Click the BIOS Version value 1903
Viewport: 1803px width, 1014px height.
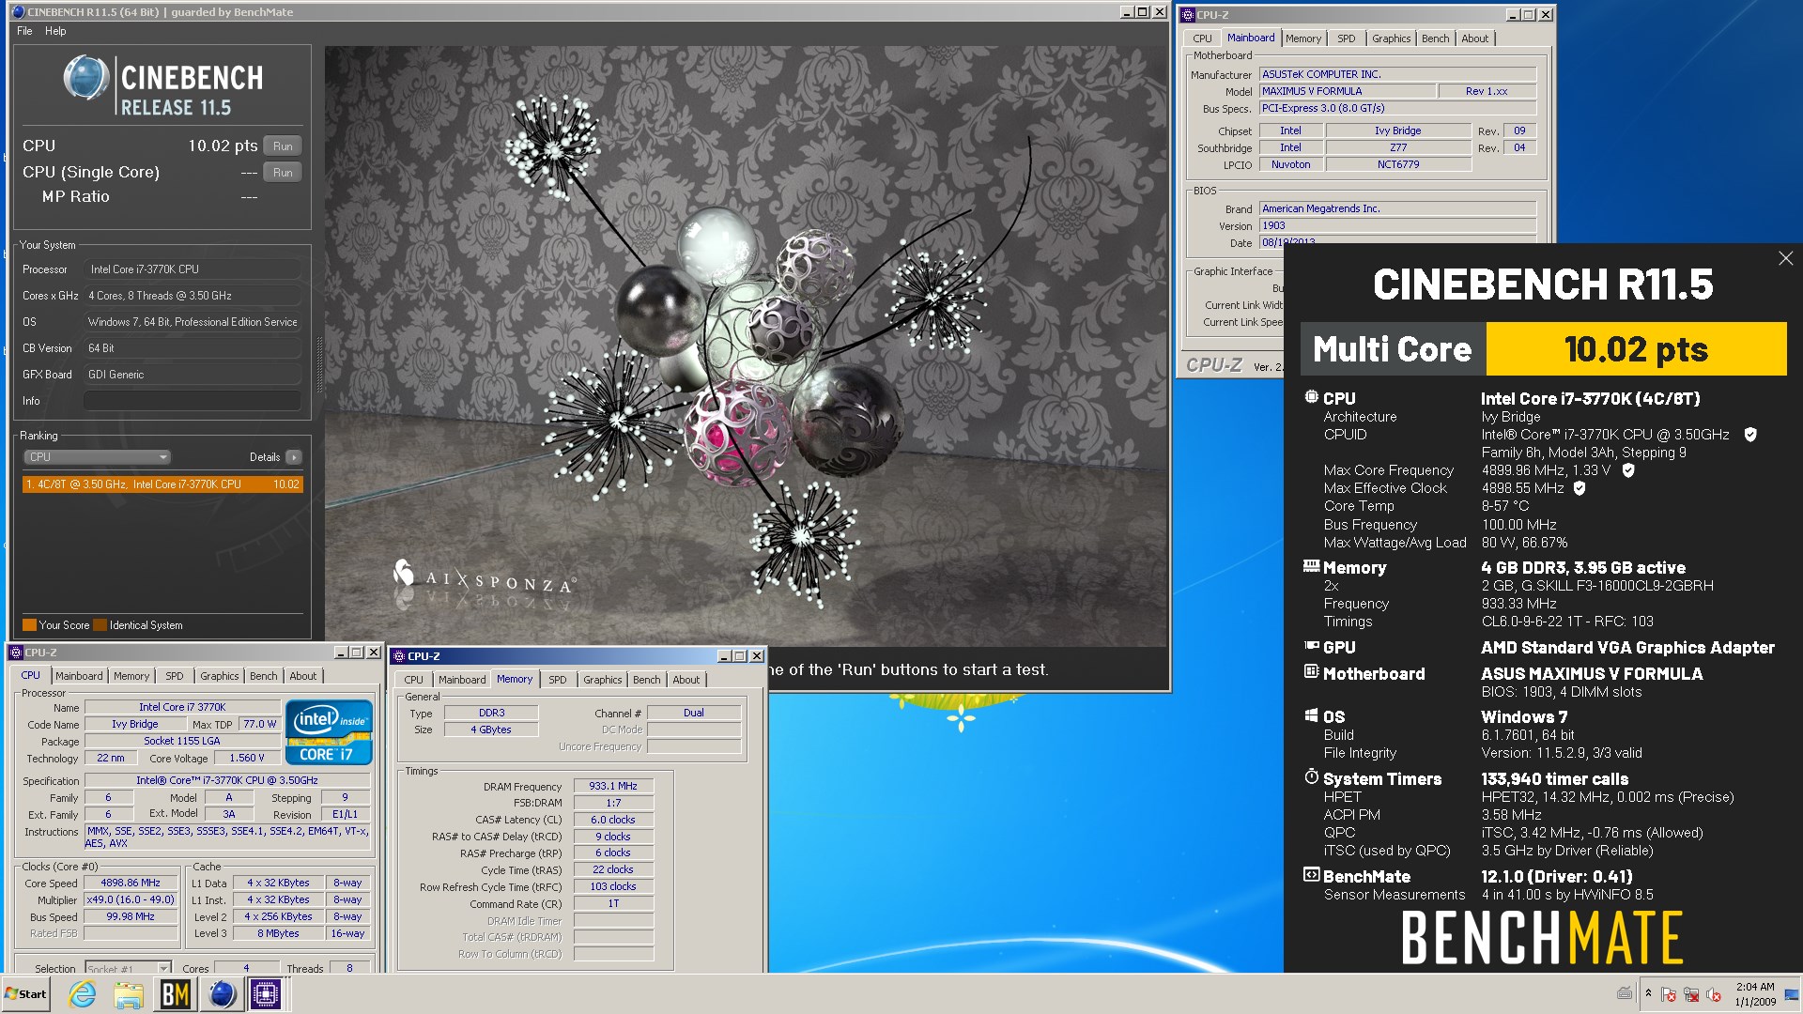click(x=1397, y=226)
